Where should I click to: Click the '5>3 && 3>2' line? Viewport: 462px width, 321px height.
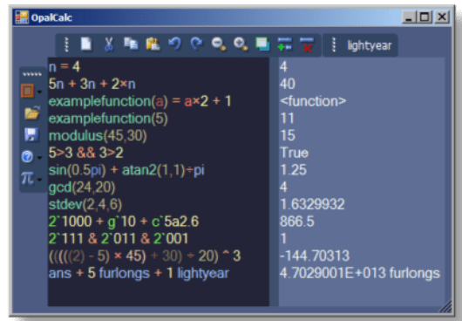point(86,153)
